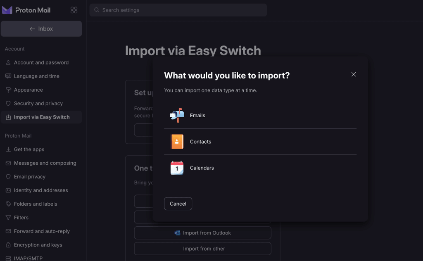The image size is (423, 261).
Task: Click the Language and time icon
Action: point(8,76)
